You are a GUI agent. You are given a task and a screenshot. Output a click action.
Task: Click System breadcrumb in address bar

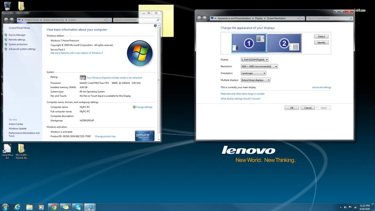coord(72,20)
